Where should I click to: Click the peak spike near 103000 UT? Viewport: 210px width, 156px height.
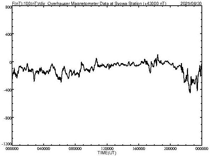[96, 58]
